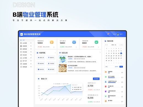Go to the previous year in calendar
The height and width of the screenshot is (107, 143).
point(106,45)
